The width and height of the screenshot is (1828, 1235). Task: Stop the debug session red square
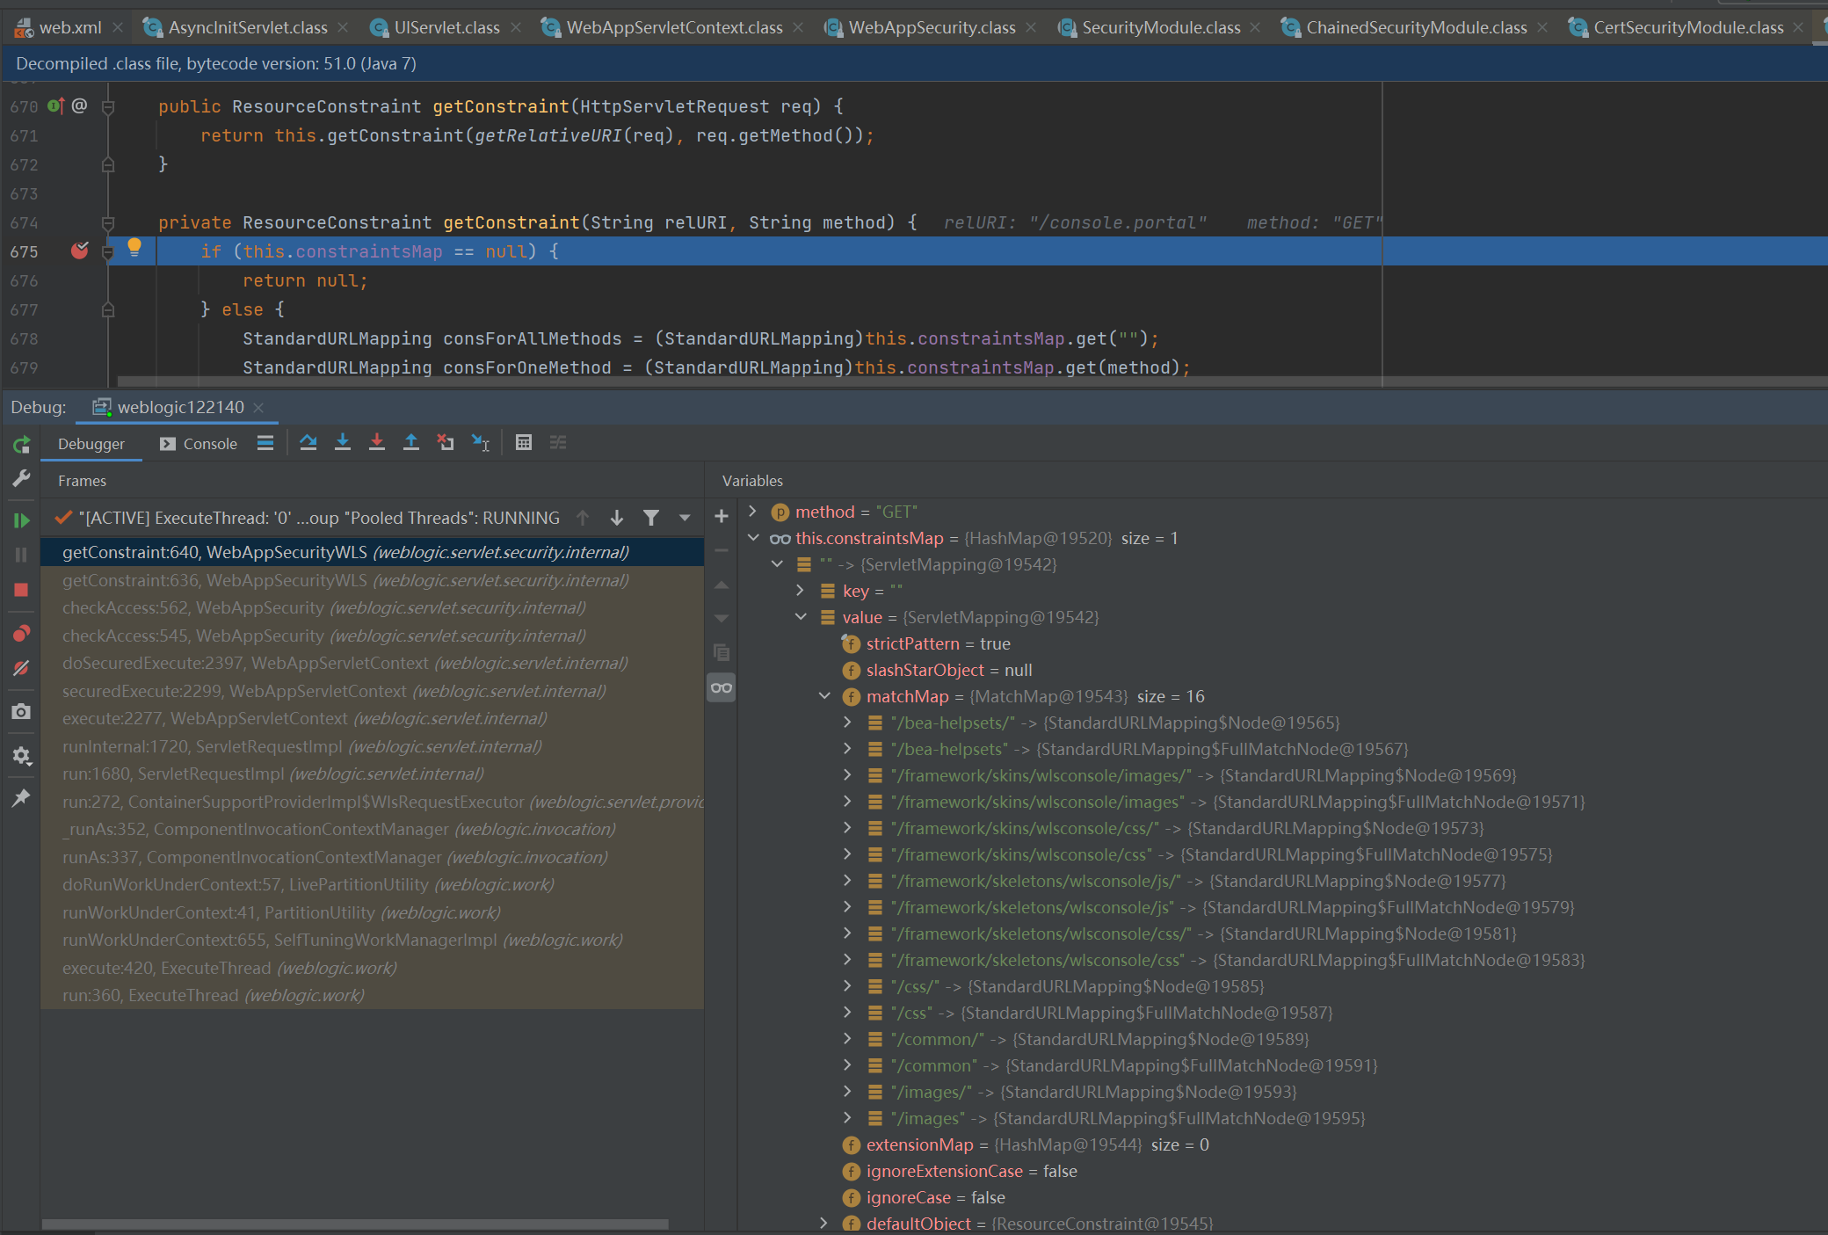click(x=21, y=590)
